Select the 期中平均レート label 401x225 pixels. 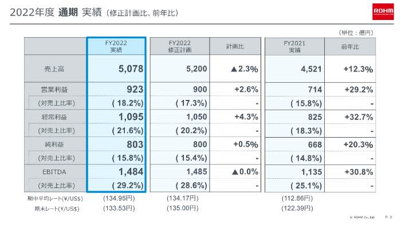coord(55,199)
